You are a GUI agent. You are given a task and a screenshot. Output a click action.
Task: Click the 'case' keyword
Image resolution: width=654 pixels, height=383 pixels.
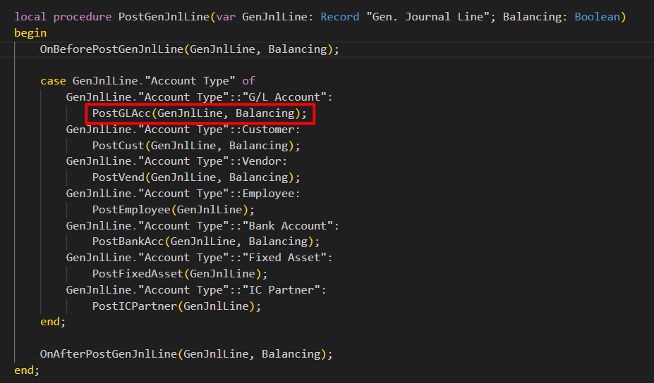coord(53,81)
